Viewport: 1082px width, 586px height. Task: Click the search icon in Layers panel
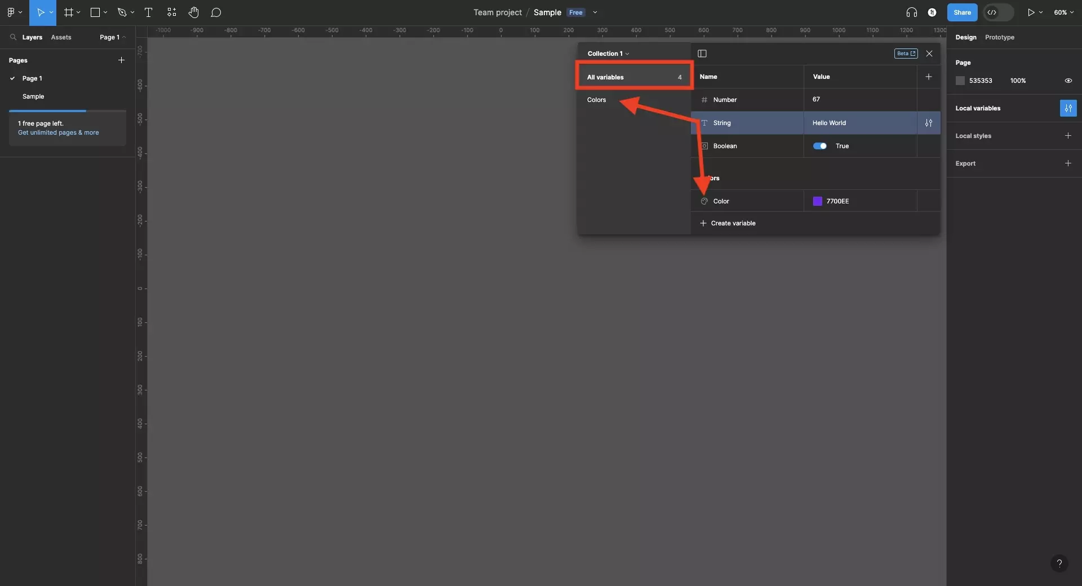(13, 37)
